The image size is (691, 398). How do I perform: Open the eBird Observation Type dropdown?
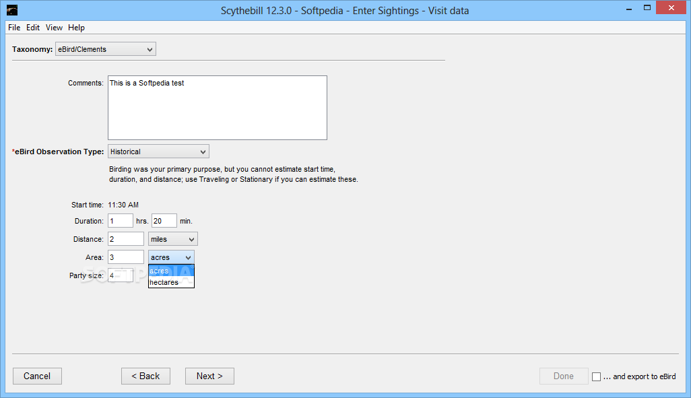point(158,151)
